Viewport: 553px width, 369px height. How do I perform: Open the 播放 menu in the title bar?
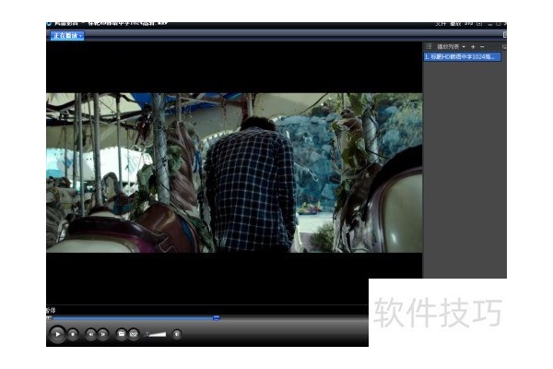(455, 24)
